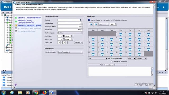169x95 pixels.
Task: Select Specify the Advanced Options step
Action: click(29, 26)
